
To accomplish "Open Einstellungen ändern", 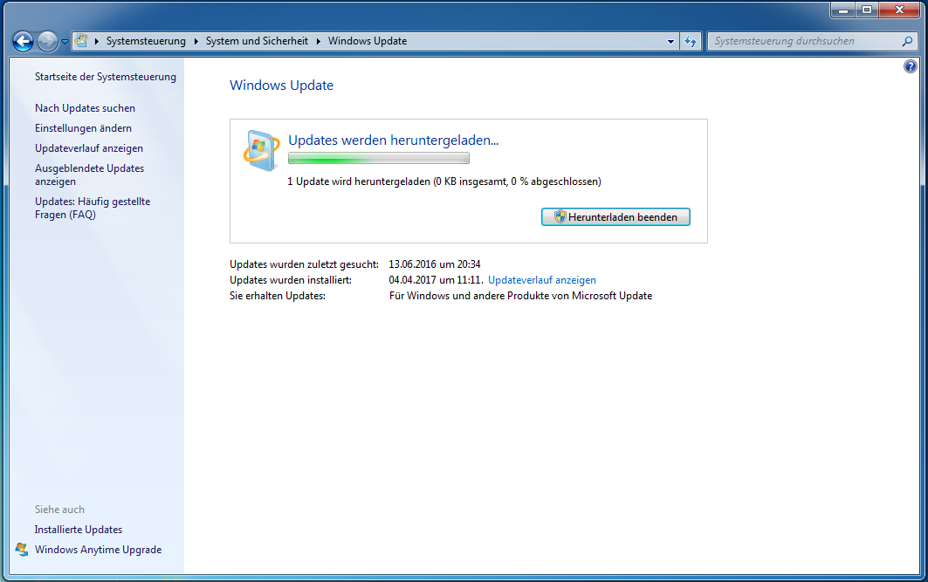I will point(83,128).
